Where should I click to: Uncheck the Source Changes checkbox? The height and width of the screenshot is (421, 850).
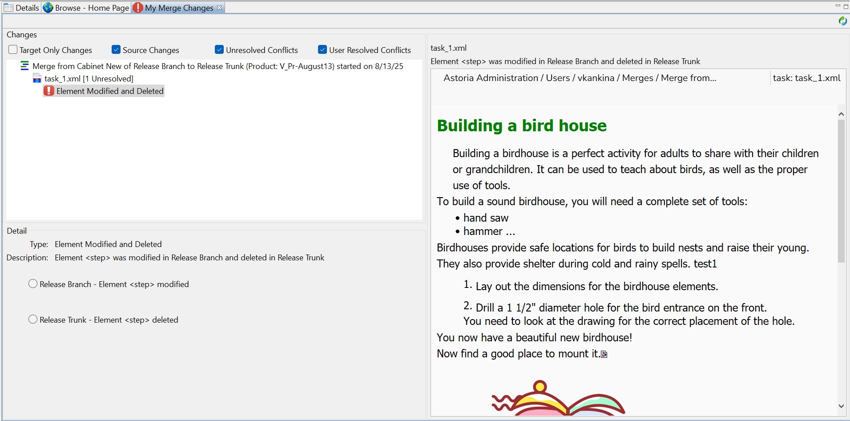[116, 50]
